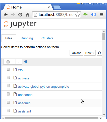The height and width of the screenshot is (122, 107).
Task: Check the box for anaconda
Action: click(8, 94)
